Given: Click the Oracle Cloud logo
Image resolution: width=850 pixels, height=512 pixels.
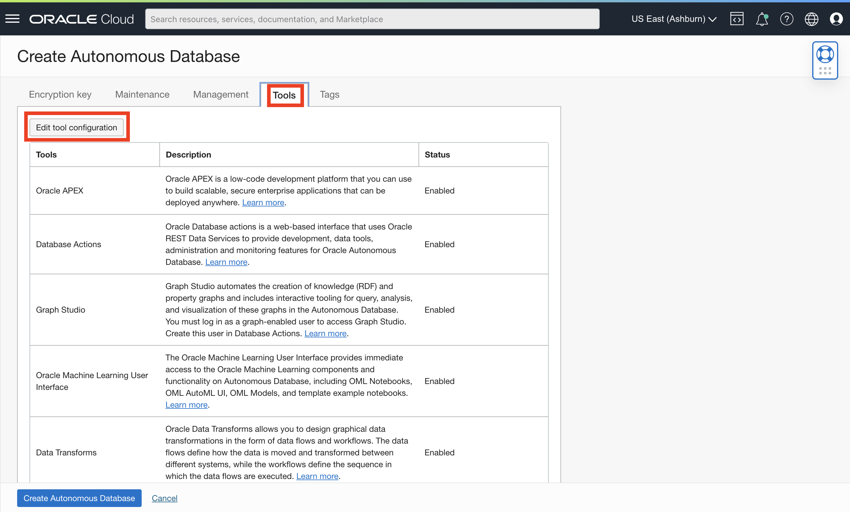Looking at the screenshot, I should click(x=81, y=19).
